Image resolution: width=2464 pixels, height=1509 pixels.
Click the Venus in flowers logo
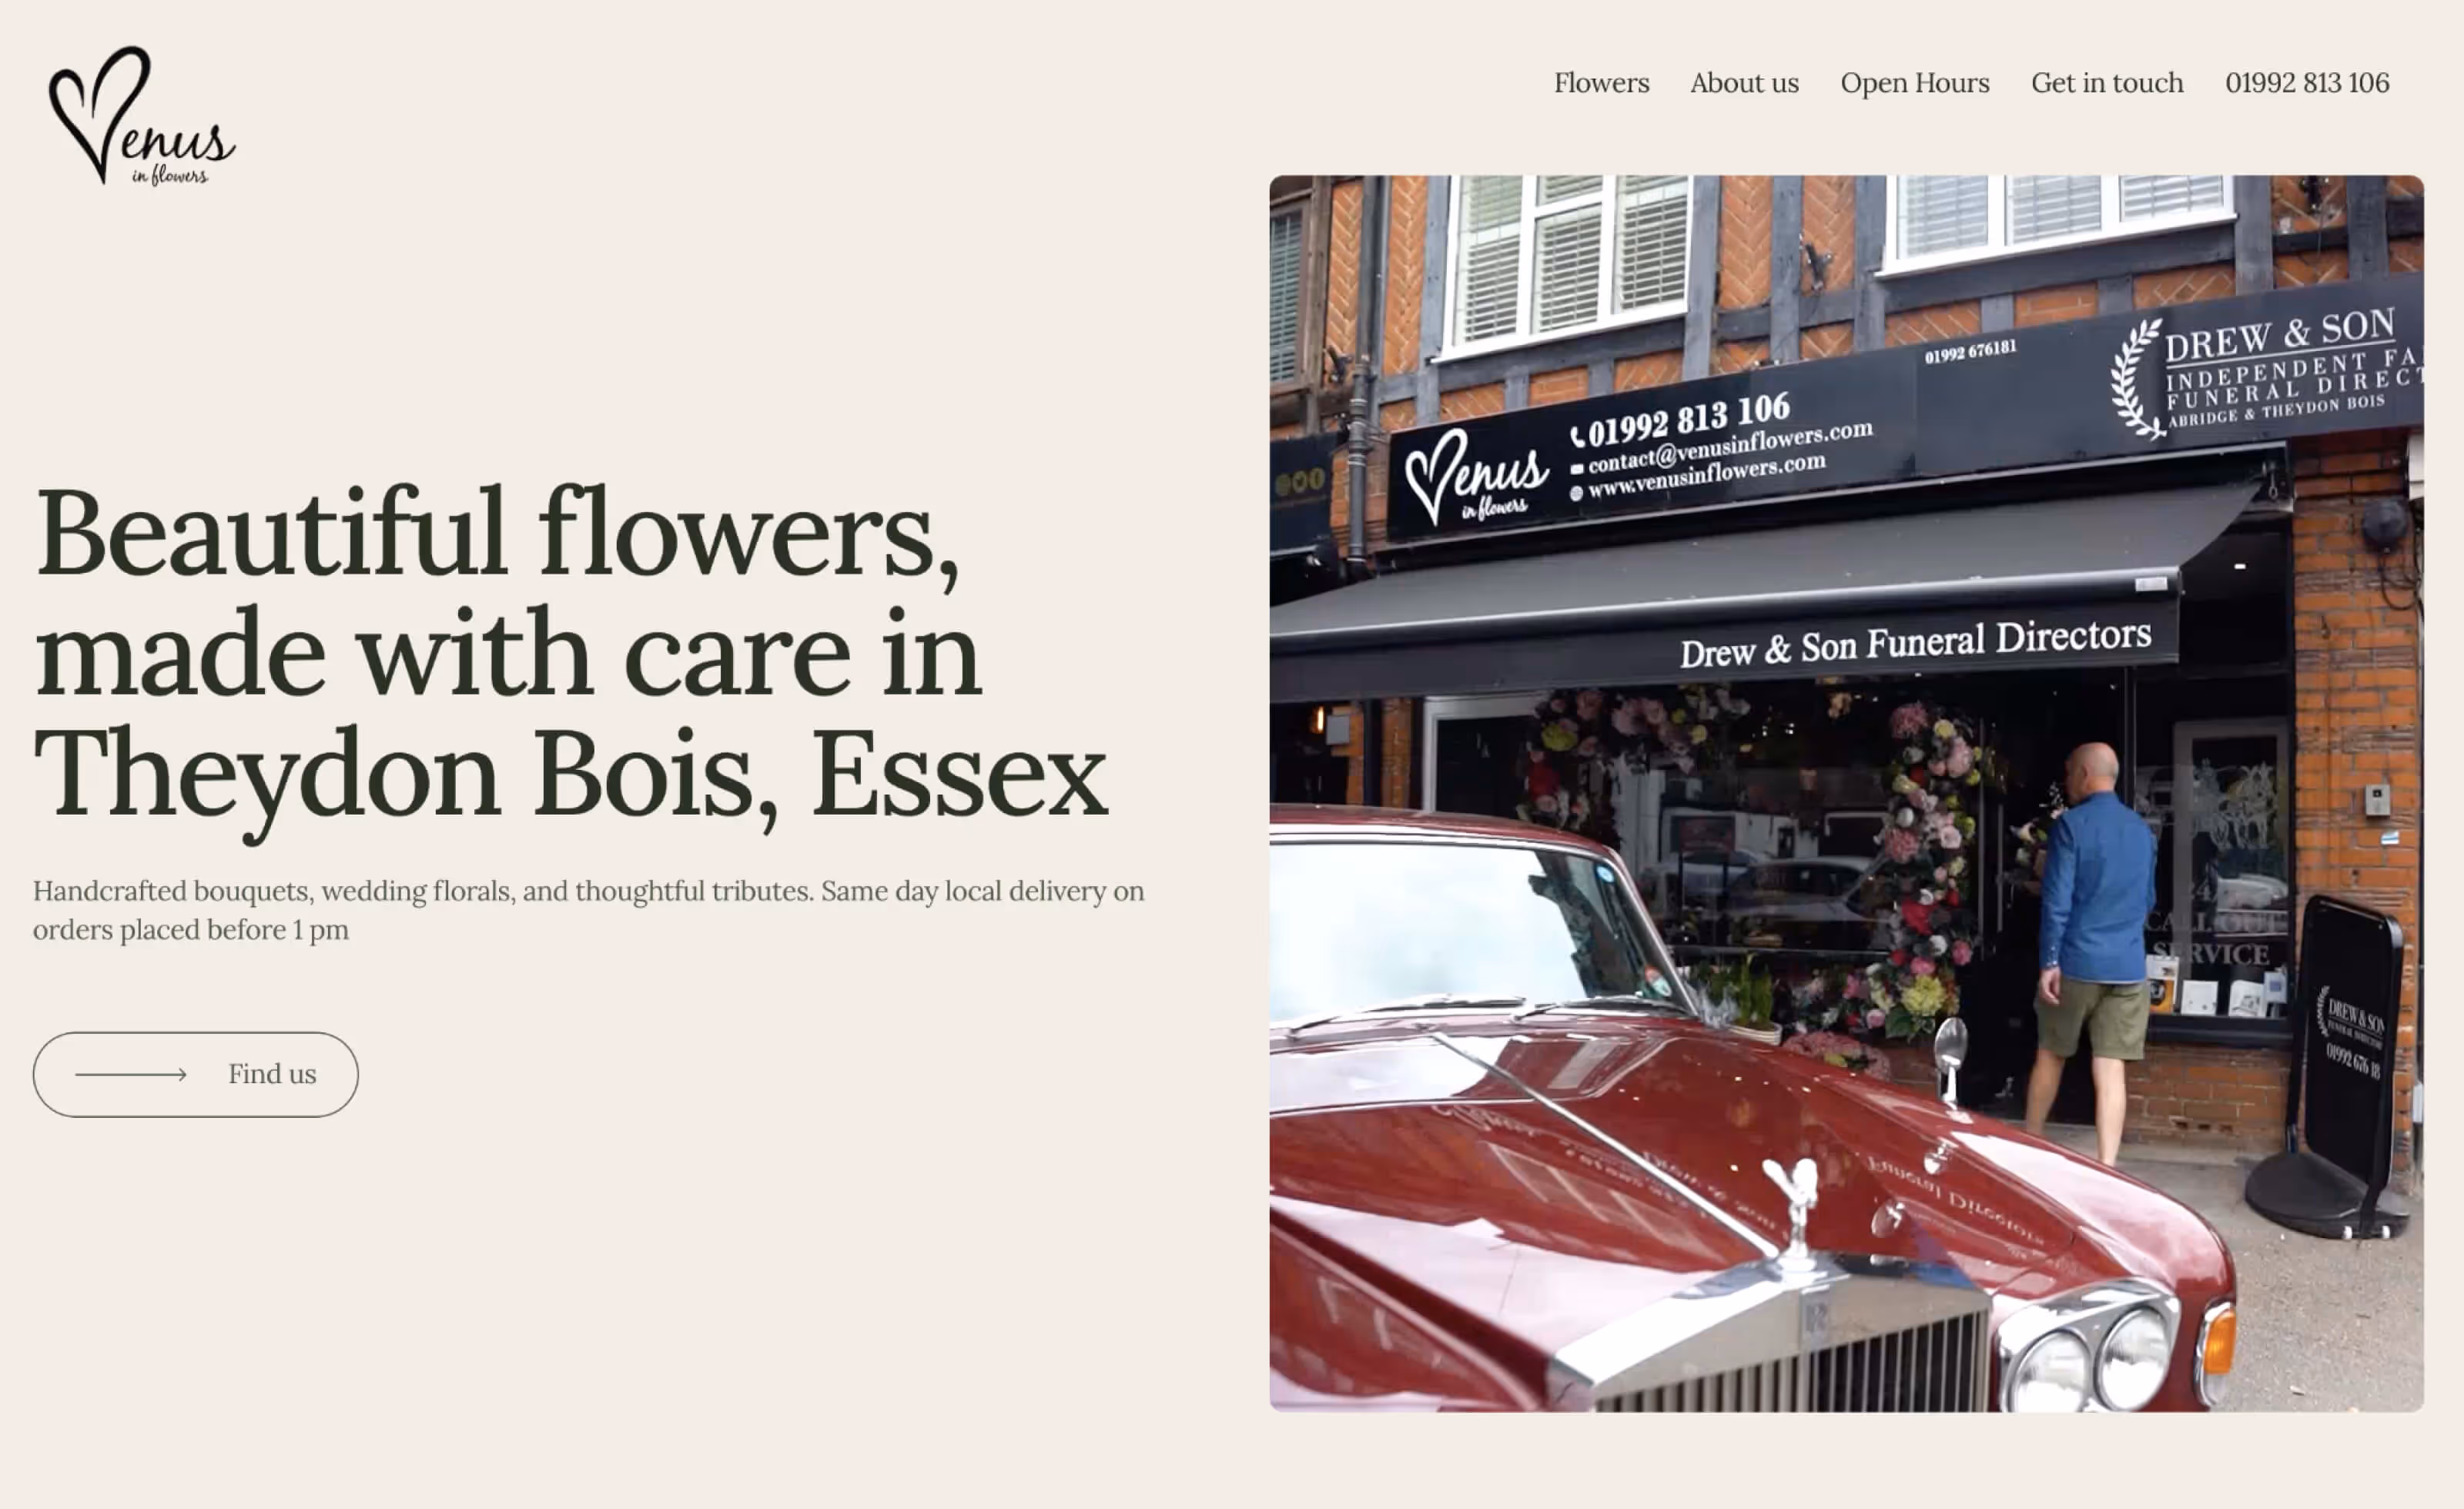point(142,116)
